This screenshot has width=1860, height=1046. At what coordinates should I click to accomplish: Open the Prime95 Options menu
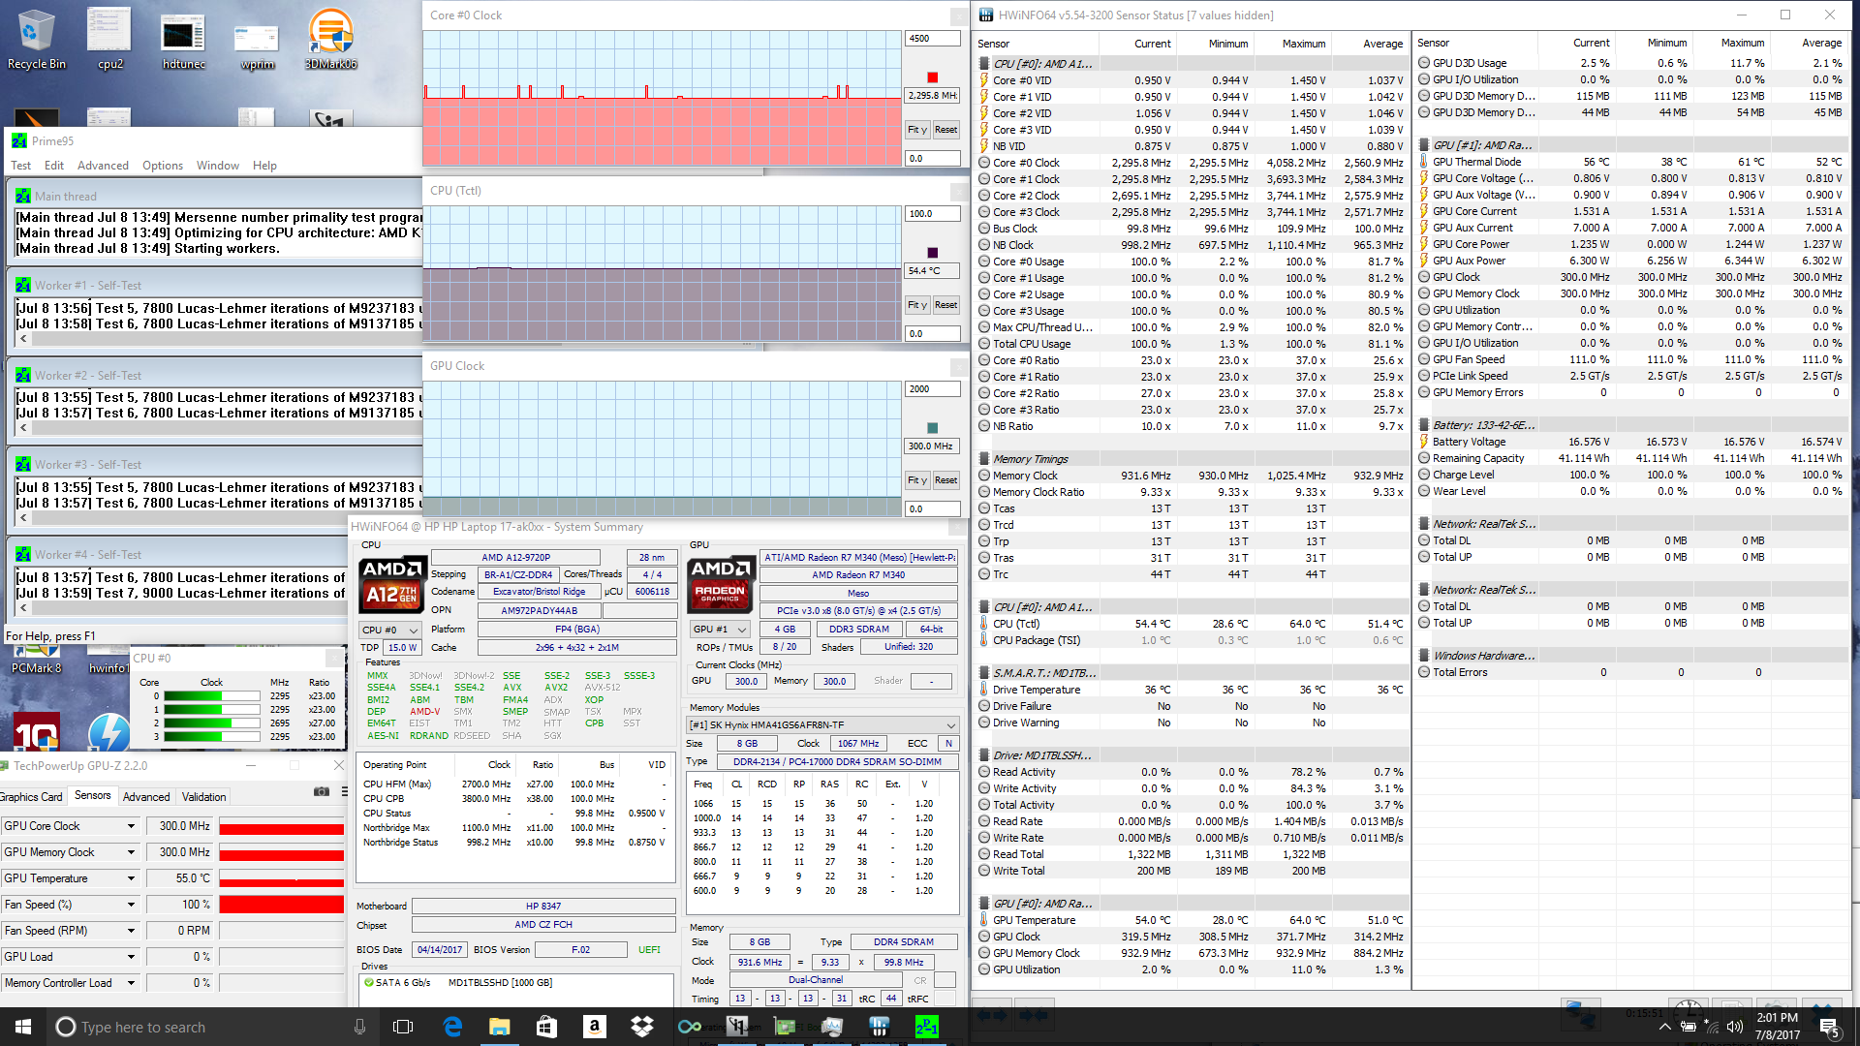pos(163,166)
